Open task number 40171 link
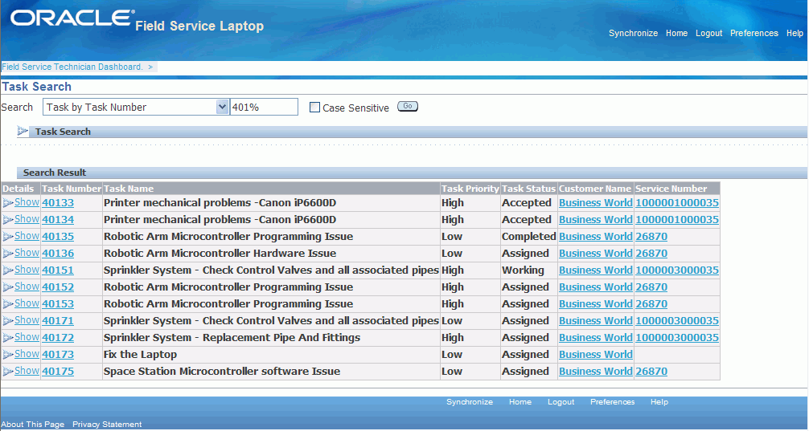Screen dimensions: 809x431 click(58, 321)
